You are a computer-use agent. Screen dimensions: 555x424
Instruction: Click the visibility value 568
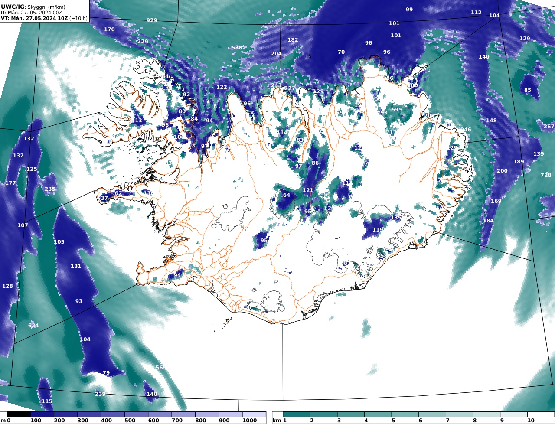click(161, 368)
